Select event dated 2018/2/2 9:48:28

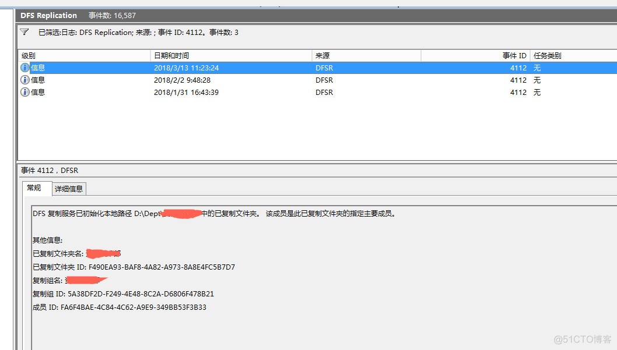click(x=318, y=80)
